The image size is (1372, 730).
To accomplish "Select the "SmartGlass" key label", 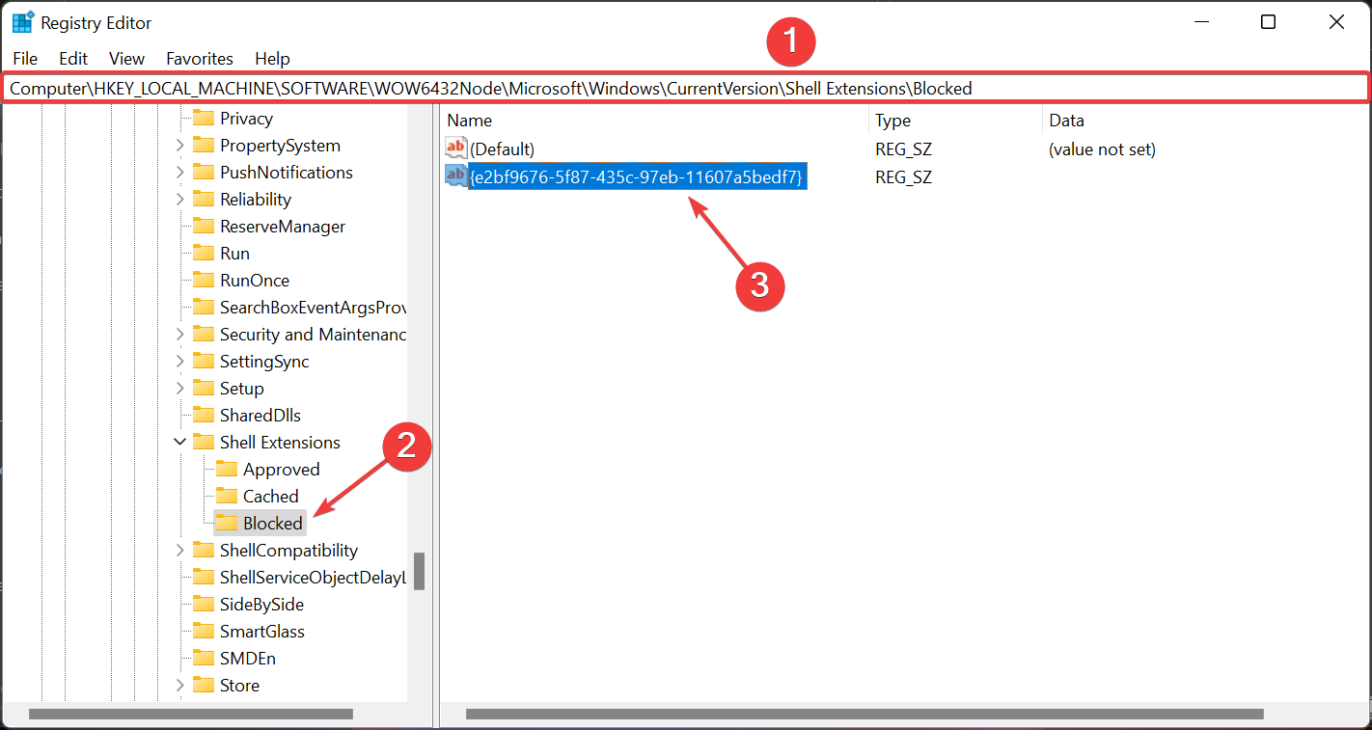I will [261, 632].
